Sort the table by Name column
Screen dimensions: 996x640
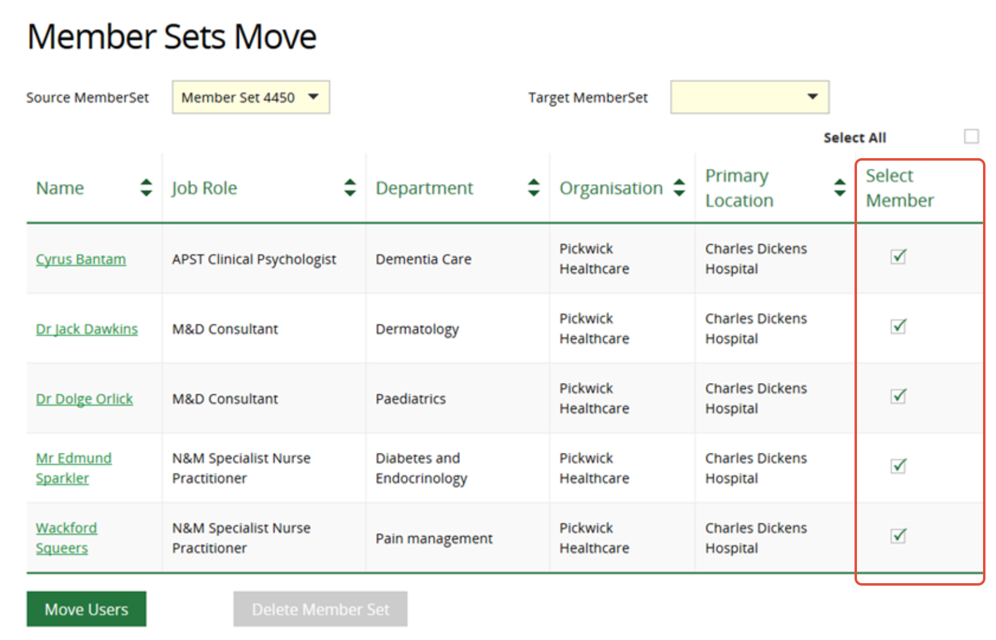(x=146, y=187)
